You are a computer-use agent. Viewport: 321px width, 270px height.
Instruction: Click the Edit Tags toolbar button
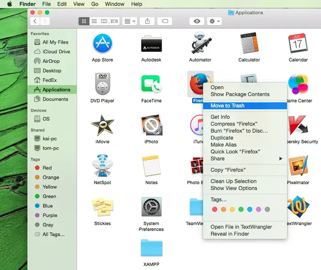tap(165, 21)
